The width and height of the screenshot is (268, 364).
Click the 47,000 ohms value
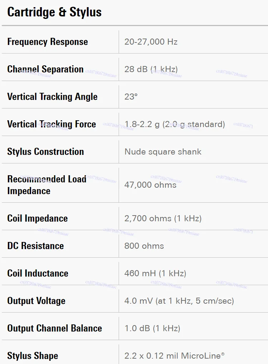(x=150, y=185)
